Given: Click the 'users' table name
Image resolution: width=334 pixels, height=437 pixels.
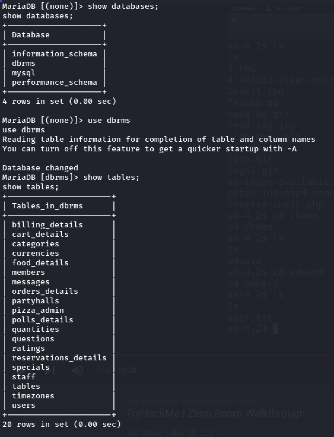Looking at the screenshot, I should (23, 405).
